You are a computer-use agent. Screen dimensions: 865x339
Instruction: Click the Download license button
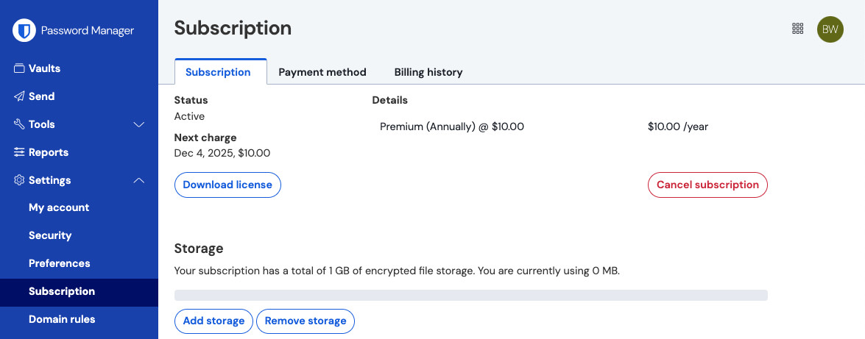pos(227,185)
